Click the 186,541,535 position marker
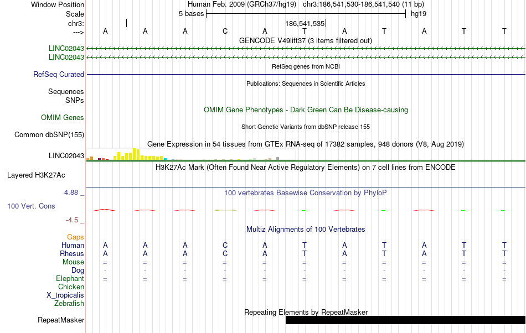Viewport: 526px width, 333px height. point(305,23)
